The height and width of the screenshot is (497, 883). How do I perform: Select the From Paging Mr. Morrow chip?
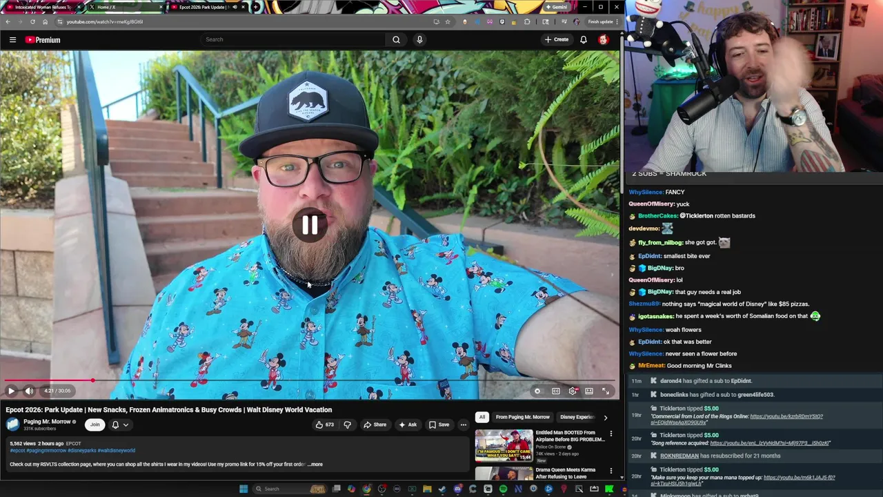click(x=522, y=417)
